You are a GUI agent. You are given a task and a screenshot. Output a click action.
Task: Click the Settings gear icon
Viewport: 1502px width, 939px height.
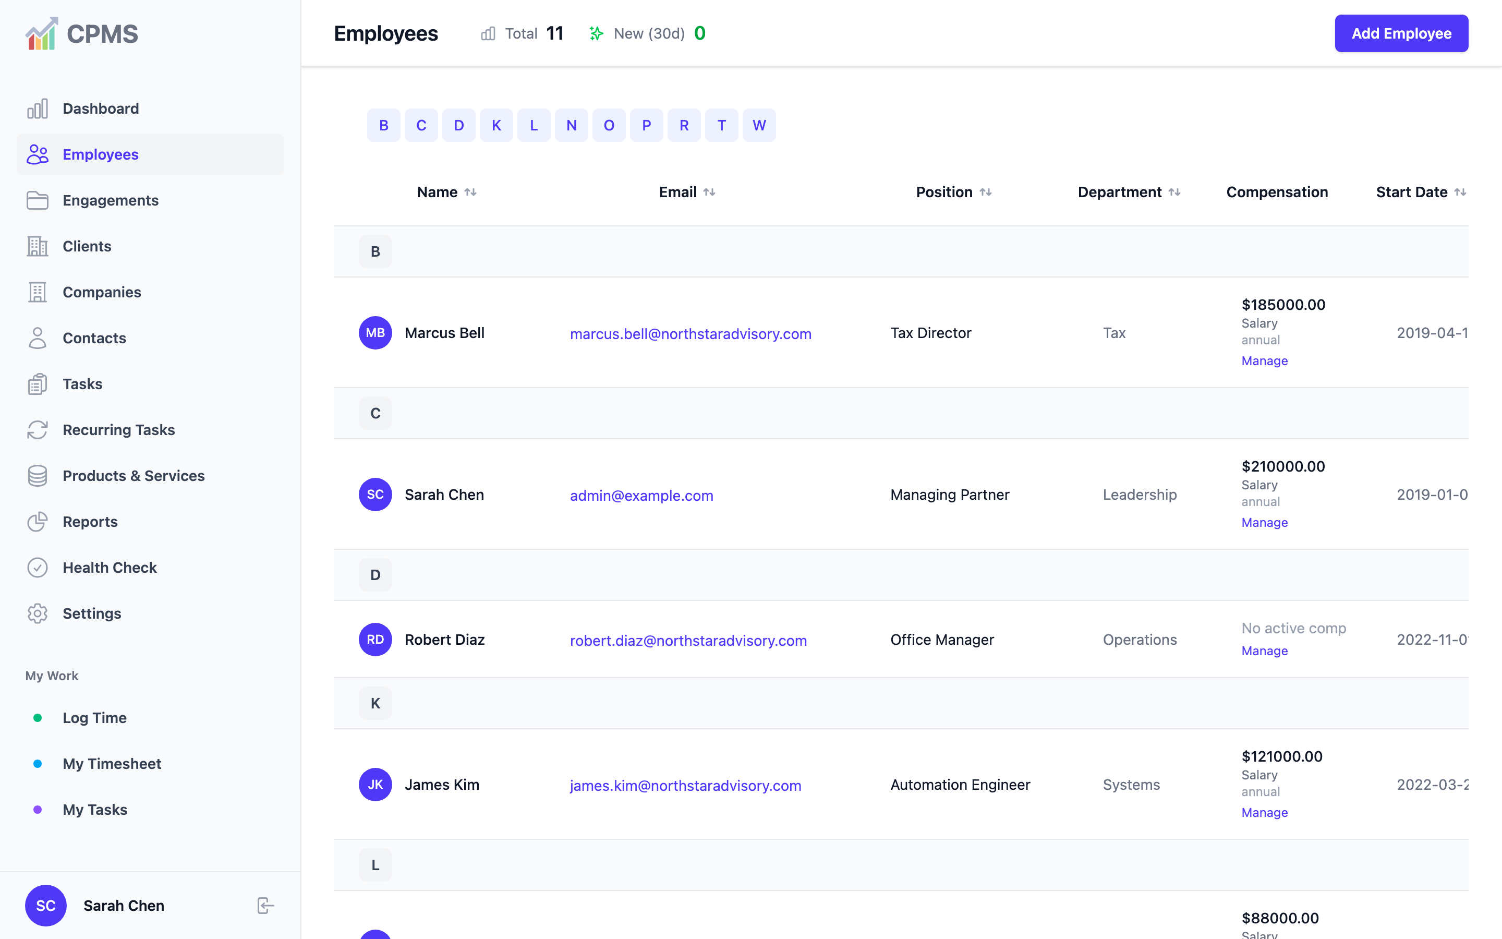37,613
